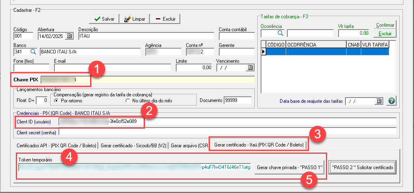Focus the Ocorrência code field
414x193 pixels.
click(x=269, y=33)
